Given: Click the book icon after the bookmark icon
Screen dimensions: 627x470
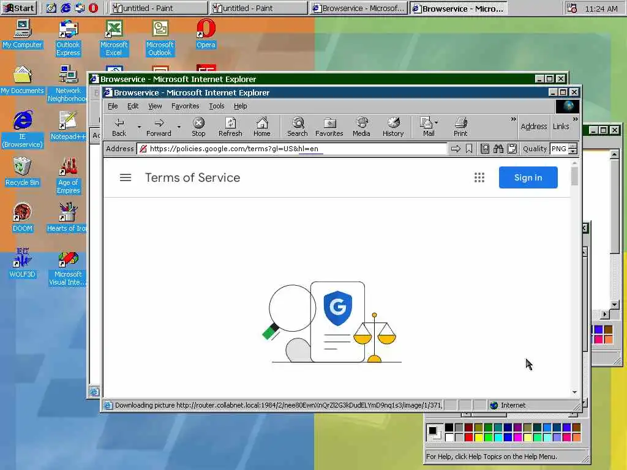Looking at the screenshot, I should (485, 149).
